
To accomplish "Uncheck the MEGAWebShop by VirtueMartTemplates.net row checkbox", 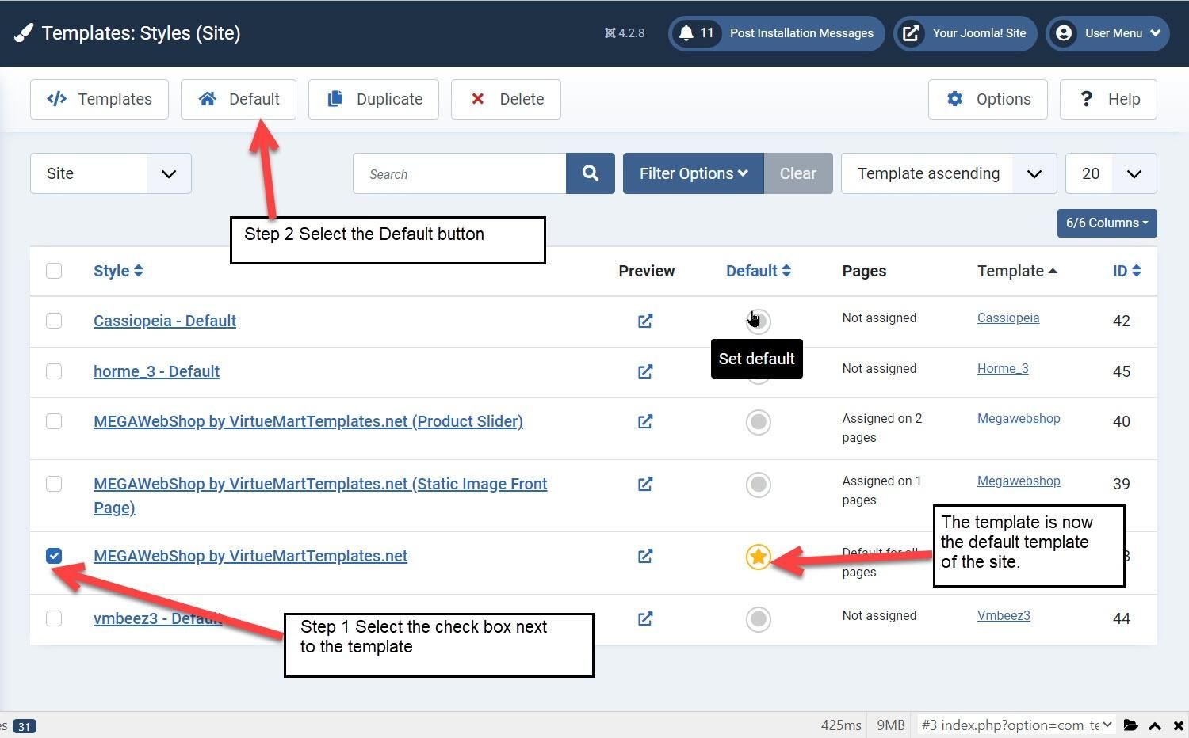I will point(54,556).
